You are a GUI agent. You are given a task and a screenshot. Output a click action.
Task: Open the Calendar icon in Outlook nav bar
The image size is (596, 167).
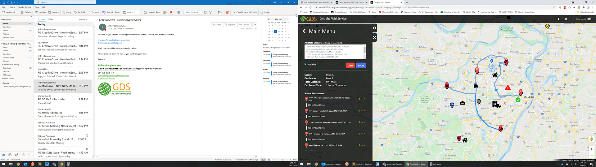(10, 155)
